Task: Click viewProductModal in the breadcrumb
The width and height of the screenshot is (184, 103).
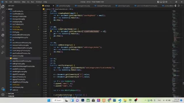Action: 61,9
